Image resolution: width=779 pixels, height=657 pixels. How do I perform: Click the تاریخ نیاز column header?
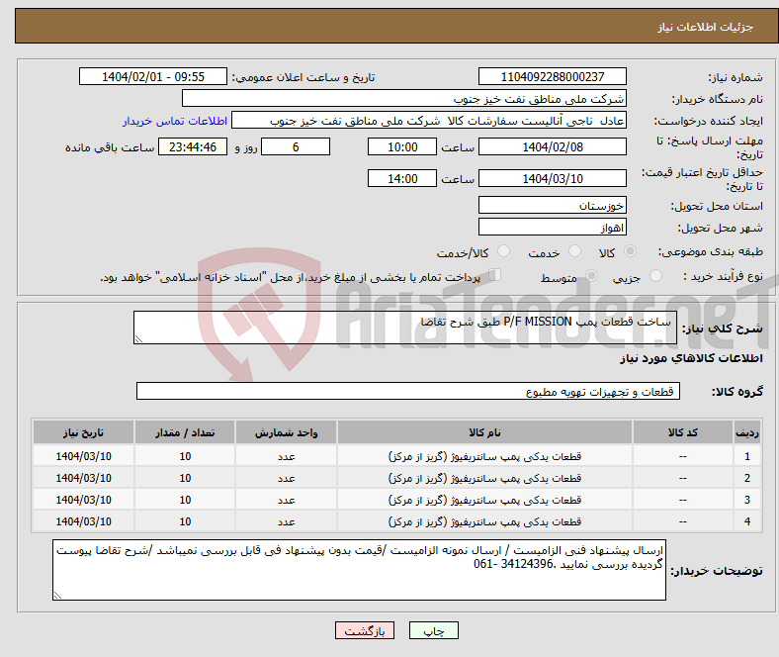pos(84,433)
